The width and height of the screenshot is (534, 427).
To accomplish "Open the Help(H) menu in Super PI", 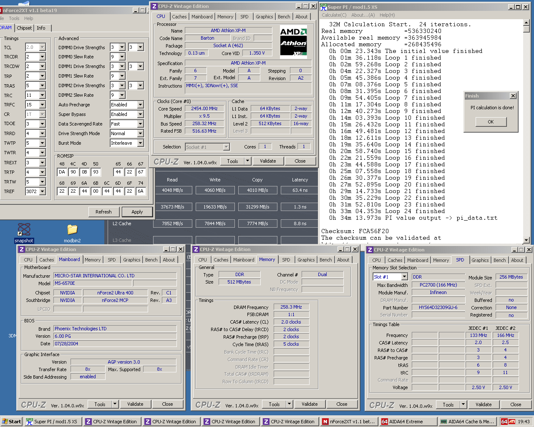I will click(x=387, y=15).
